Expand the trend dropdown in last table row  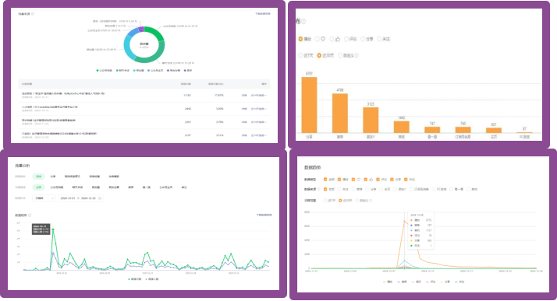click(259, 135)
